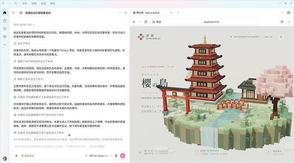This screenshot has height=163, width=294.
Task: Expand the 编辑了文件读取文件运行了命令 step
Action: [x=33, y=61]
